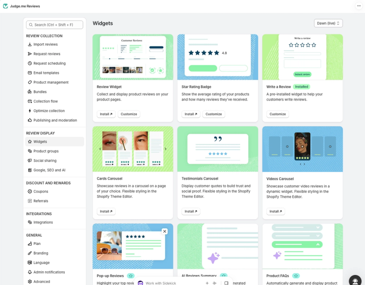365x285 pixels.
Task: Install the Testimonials Carousel widget
Action: (x=191, y=211)
